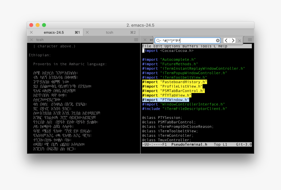This screenshot has height=190, width=281.
Task: Close the tcsh split pane
Action: (x=31, y=40)
